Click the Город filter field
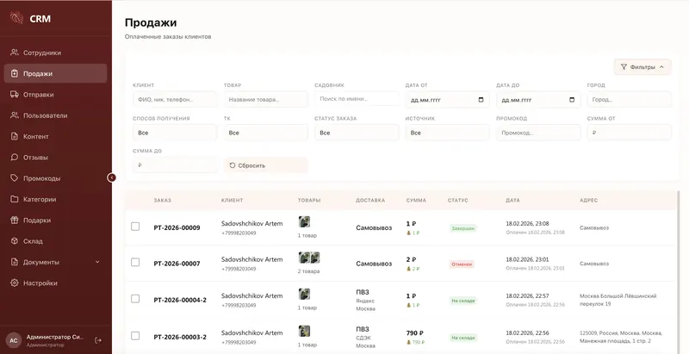Screen dimensions: 689x354 tap(629, 100)
